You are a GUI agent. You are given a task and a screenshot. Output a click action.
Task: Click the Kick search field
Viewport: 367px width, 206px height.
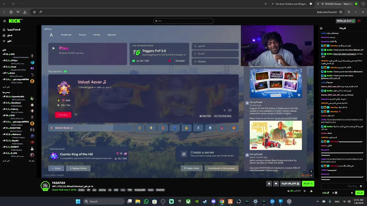pos(183,21)
